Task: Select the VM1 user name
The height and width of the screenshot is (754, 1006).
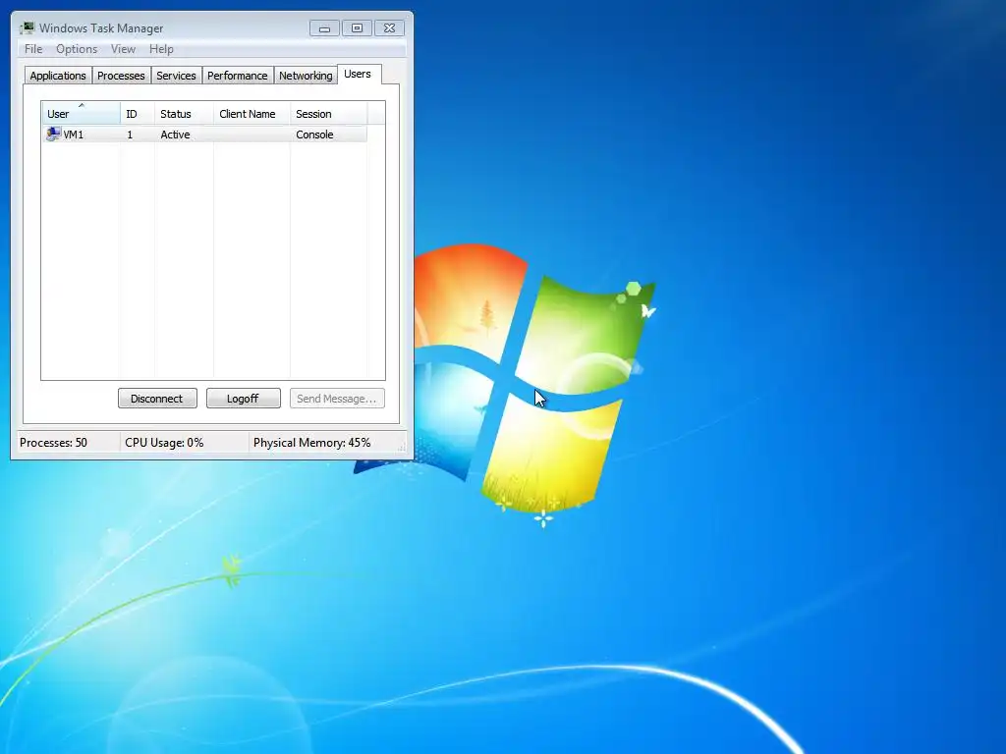Action: [x=73, y=135]
